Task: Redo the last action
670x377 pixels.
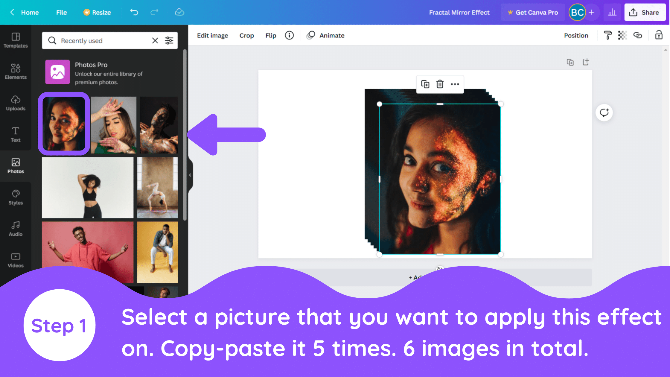Action: (x=154, y=12)
